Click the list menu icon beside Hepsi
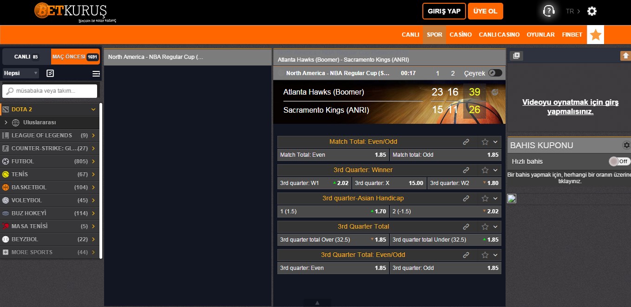The image size is (631, 307). (x=96, y=73)
